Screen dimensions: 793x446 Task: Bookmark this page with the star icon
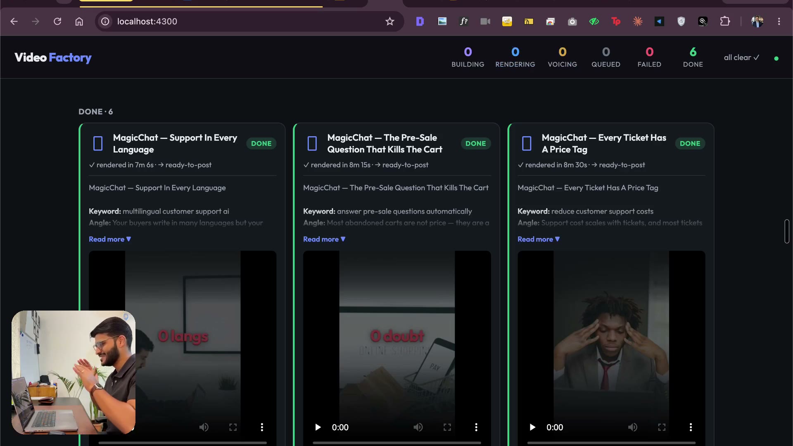390,21
